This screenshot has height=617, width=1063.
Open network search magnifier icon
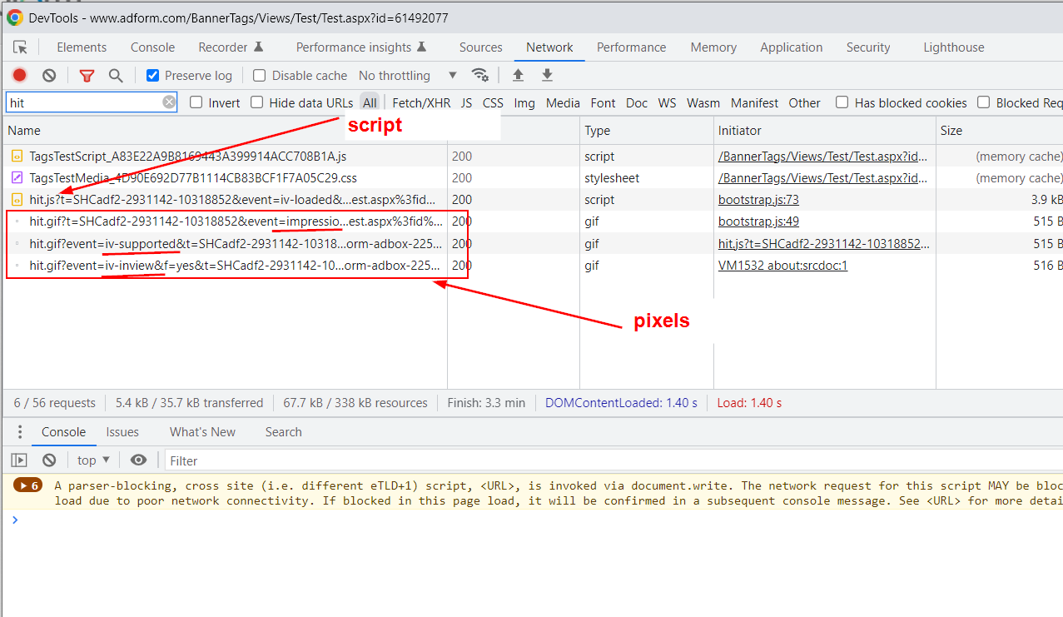pyautogui.click(x=116, y=76)
